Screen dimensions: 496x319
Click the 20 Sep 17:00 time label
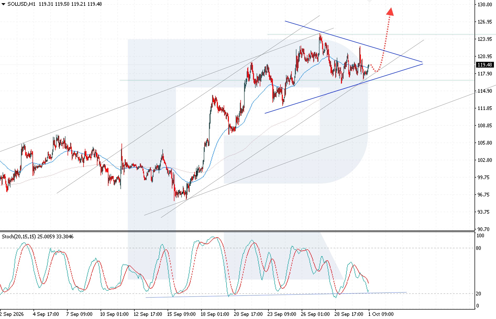[248, 314]
